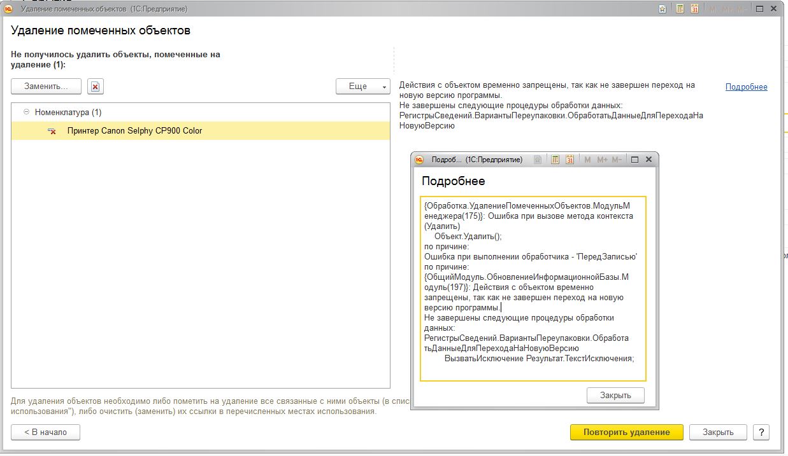Viewport: 788px width, 456px height.
Task: Collapse the Номенклатура (1) tree group
Action: pyautogui.click(x=26, y=112)
